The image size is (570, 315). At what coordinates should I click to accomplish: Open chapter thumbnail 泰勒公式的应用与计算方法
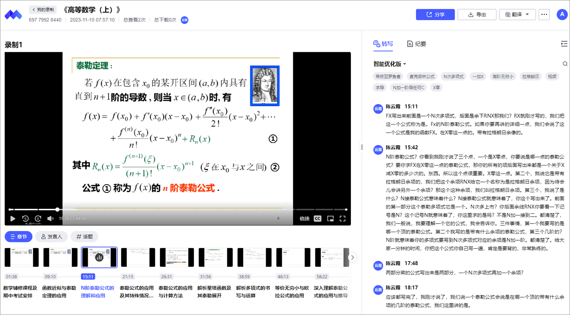point(177,257)
